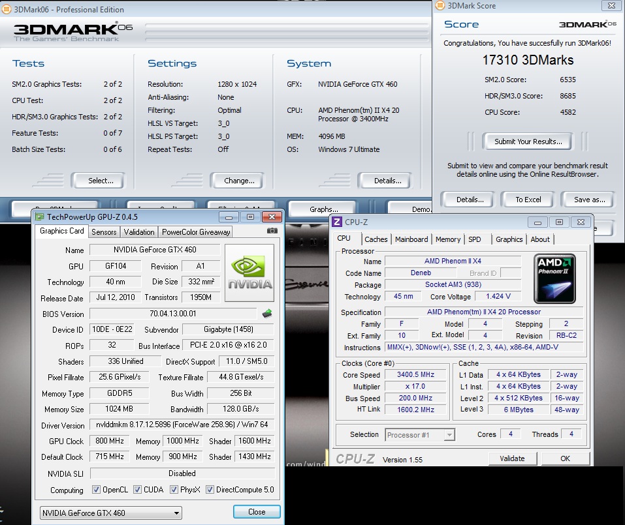Image resolution: width=625 pixels, height=525 pixels.
Task: Click Details... under System in 3DMark06
Action: (x=385, y=181)
